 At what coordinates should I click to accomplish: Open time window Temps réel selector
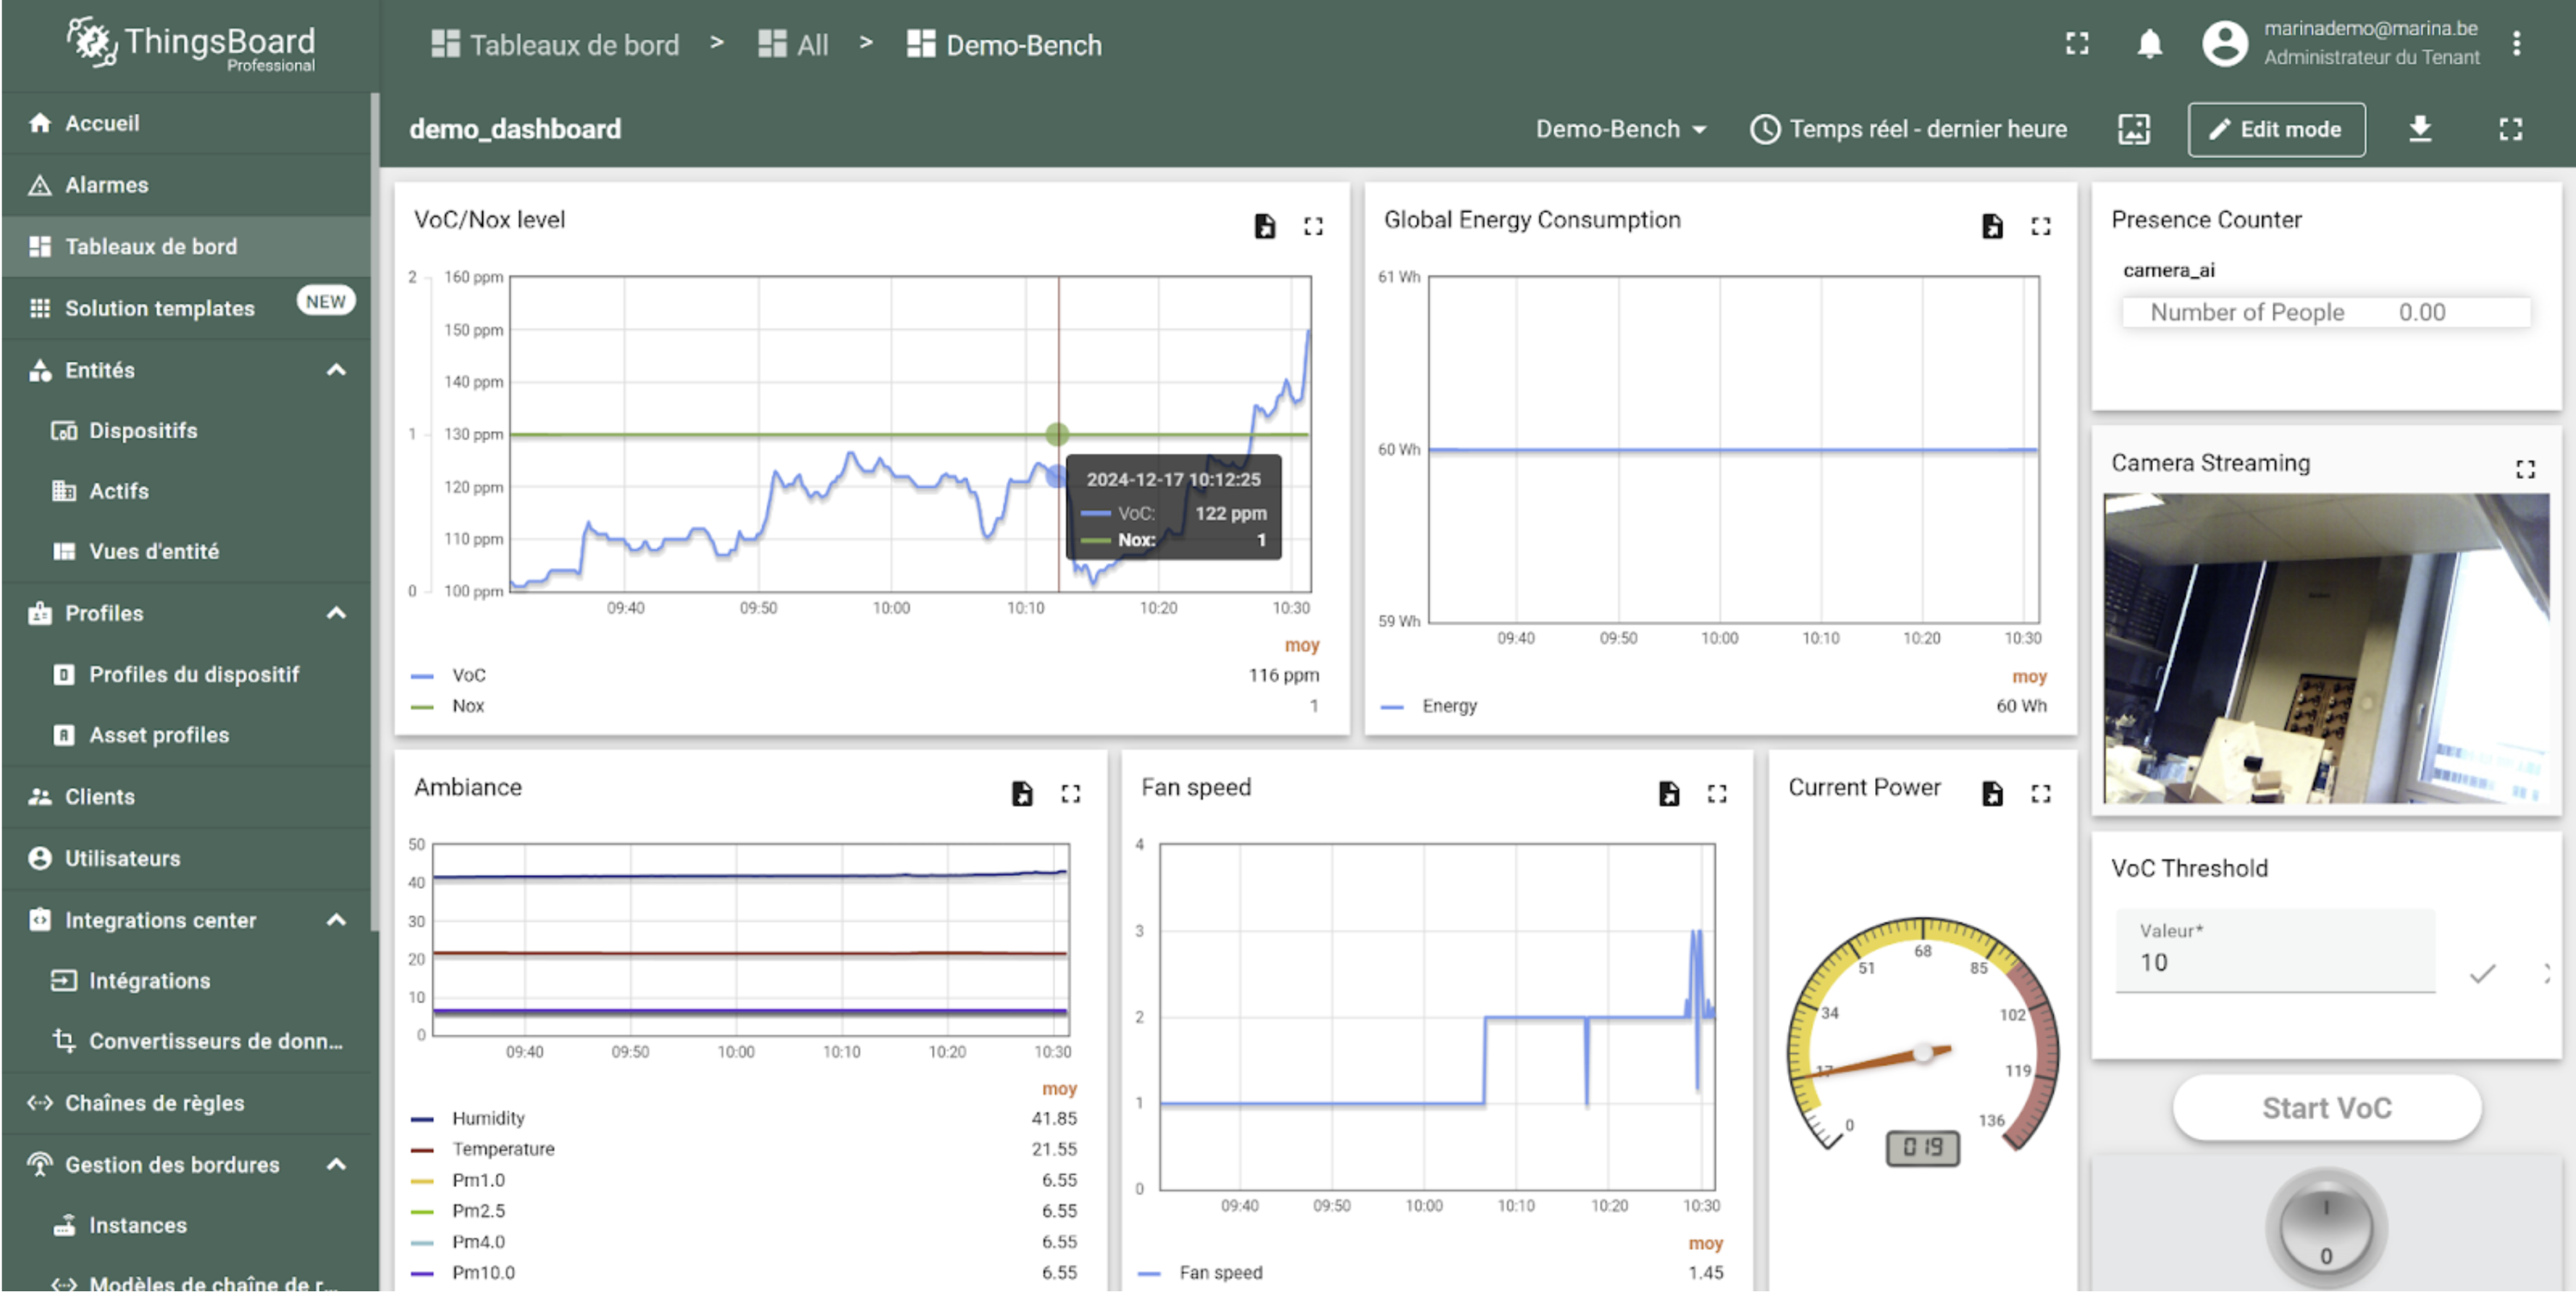pos(1908,129)
